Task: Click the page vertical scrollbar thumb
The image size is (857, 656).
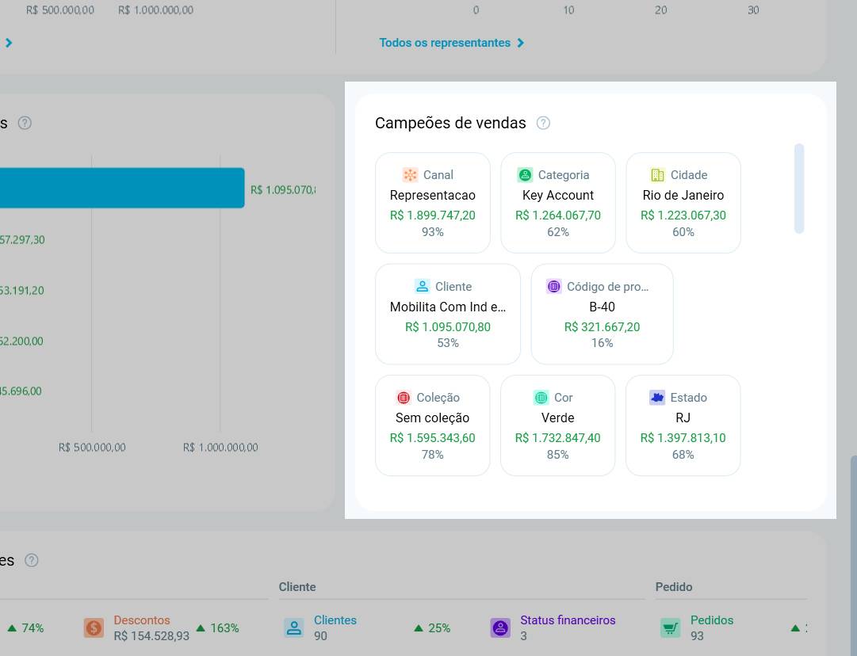Action: point(854,555)
